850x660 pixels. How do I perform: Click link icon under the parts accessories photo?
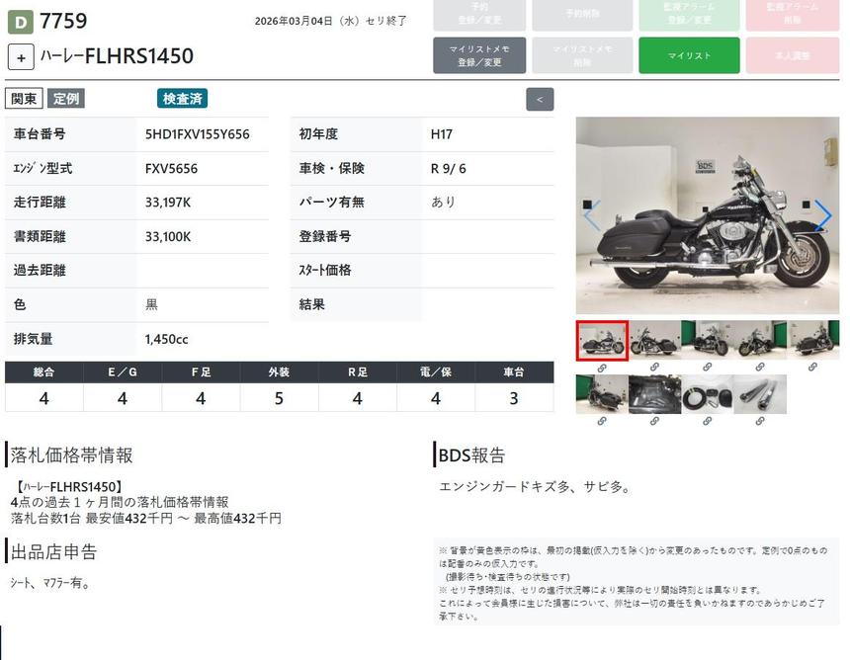tap(708, 421)
